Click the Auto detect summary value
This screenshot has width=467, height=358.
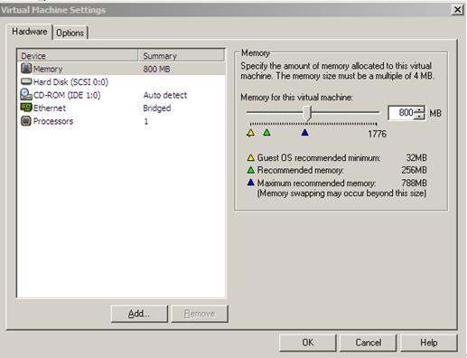pyautogui.click(x=165, y=95)
